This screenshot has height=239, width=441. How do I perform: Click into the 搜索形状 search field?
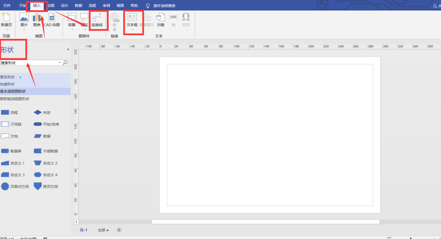[x=29, y=63]
